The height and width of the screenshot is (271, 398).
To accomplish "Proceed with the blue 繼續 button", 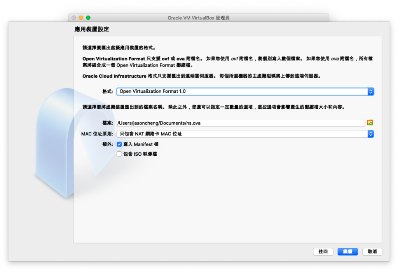I will (x=348, y=252).
